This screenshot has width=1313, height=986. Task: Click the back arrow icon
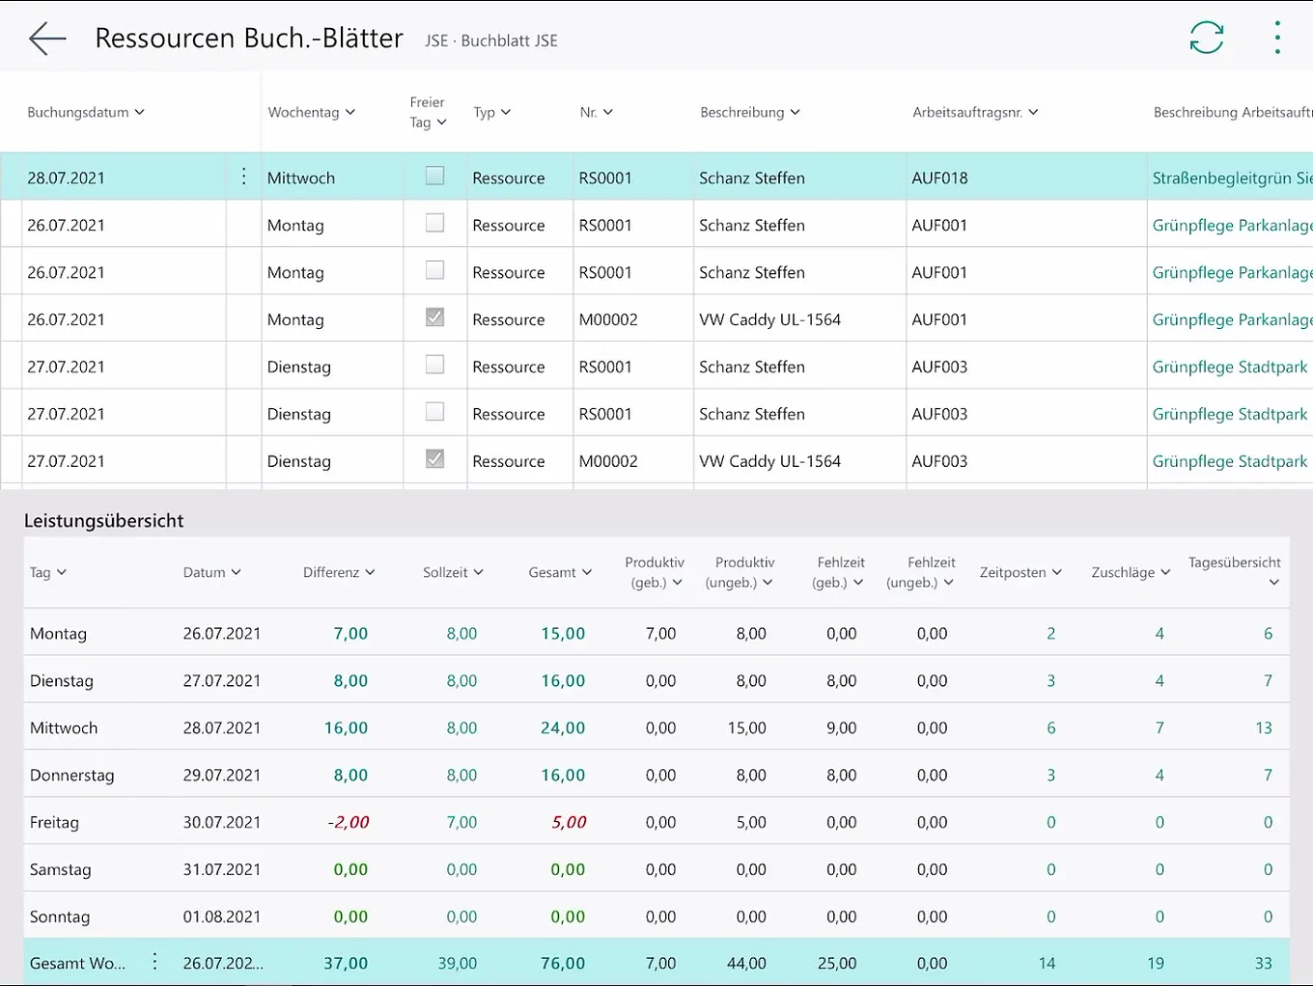[47, 39]
